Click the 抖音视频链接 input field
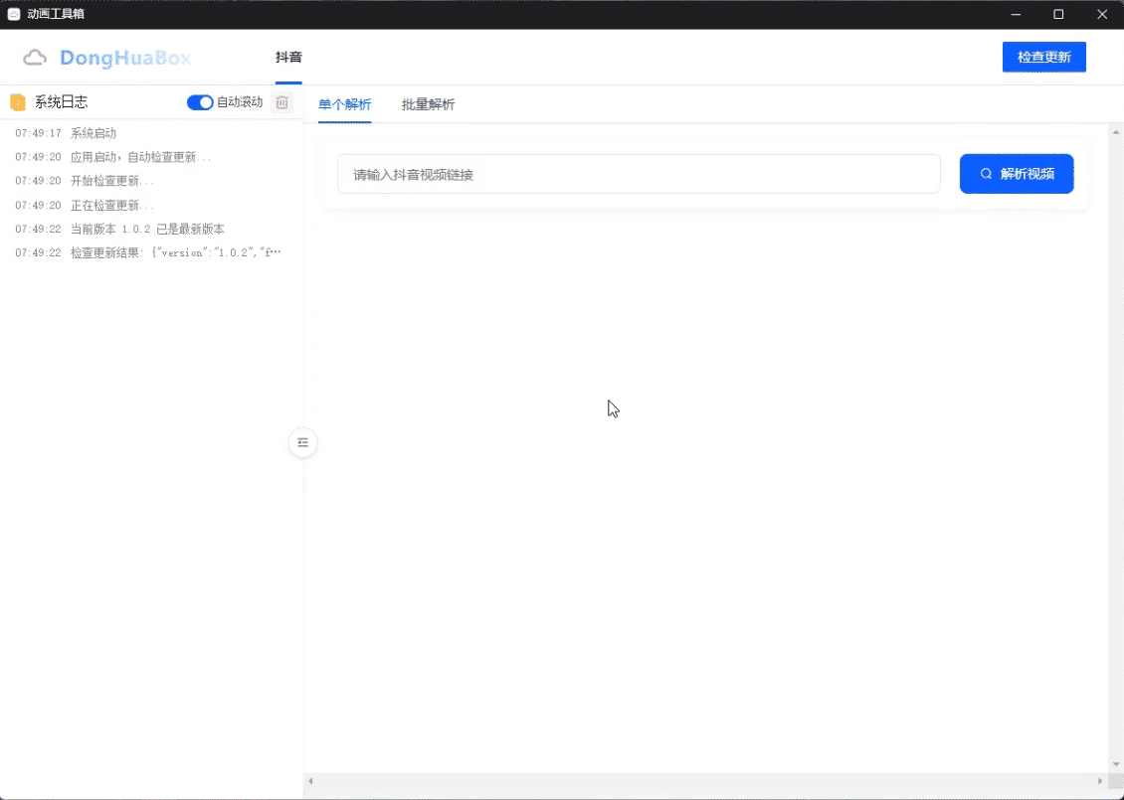Viewport: 1124px width, 800px height. pos(639,173)
